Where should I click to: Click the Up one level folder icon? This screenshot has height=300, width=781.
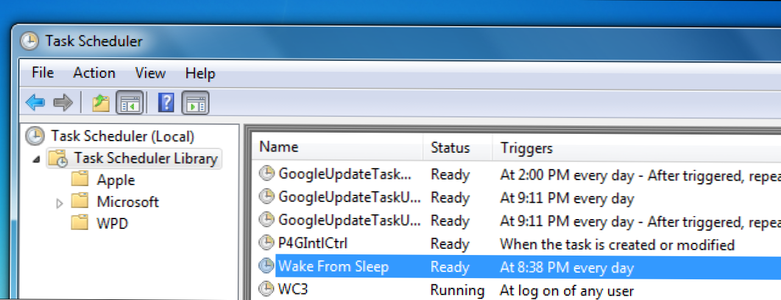(x=101, y=103)
